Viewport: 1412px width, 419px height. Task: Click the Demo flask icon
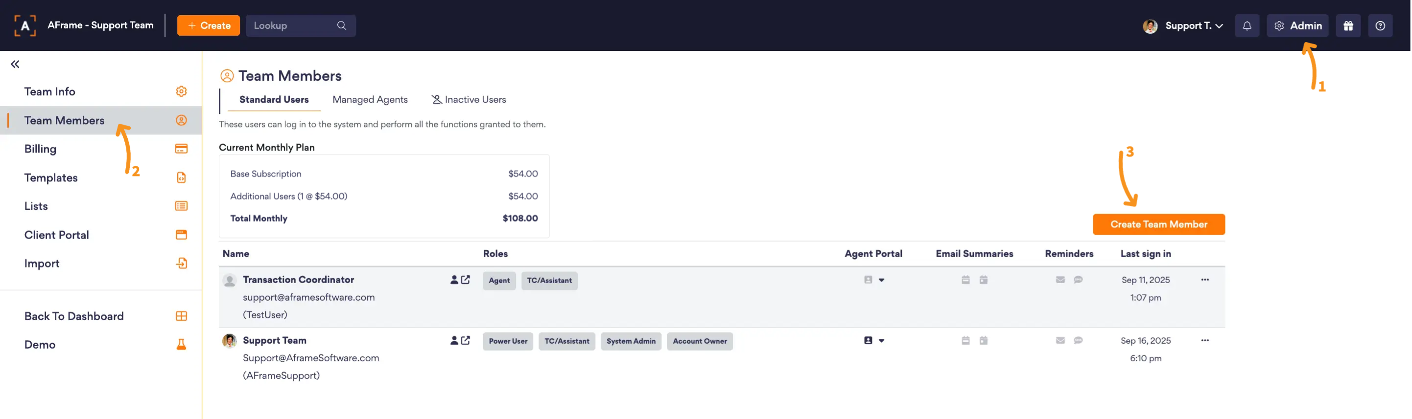(x=181, y=345)
